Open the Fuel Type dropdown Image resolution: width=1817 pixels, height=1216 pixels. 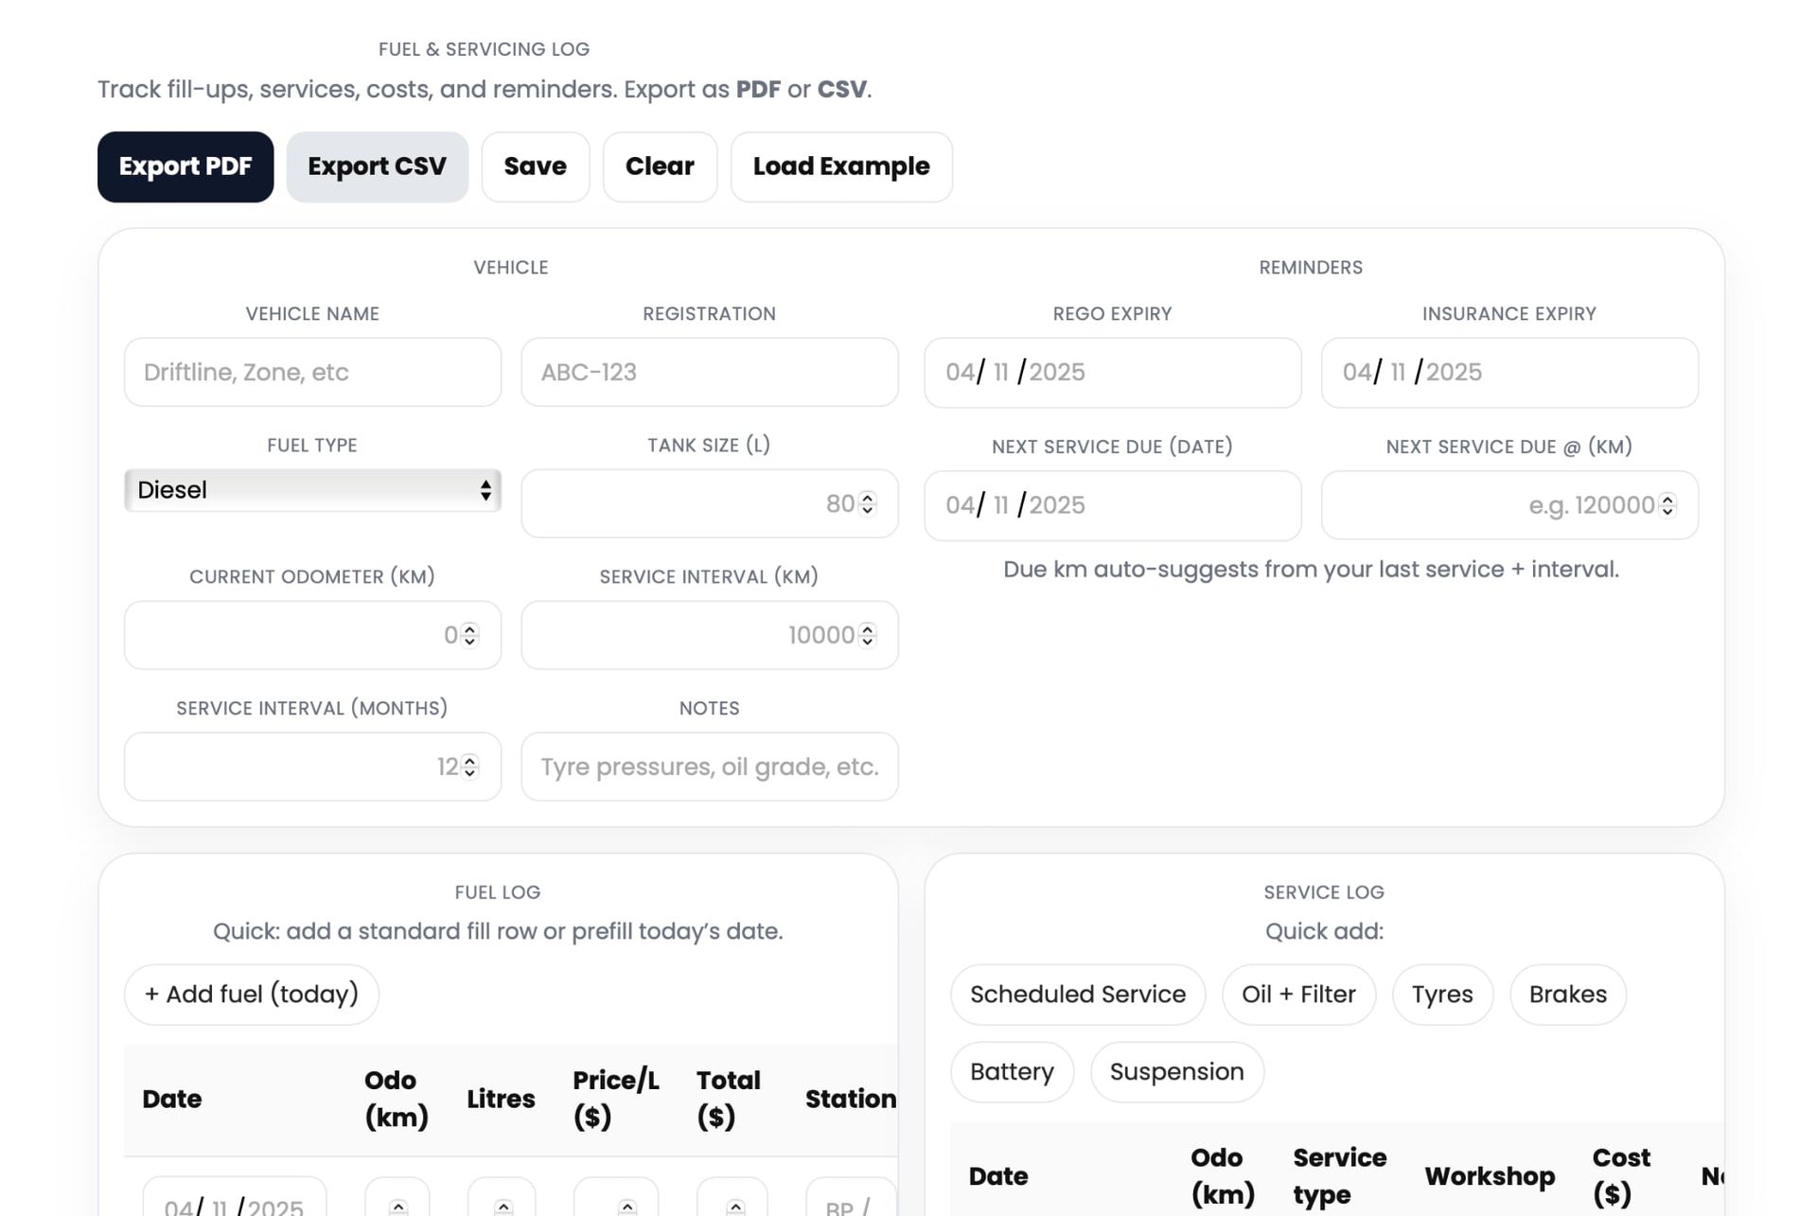[x=312, y=490]
